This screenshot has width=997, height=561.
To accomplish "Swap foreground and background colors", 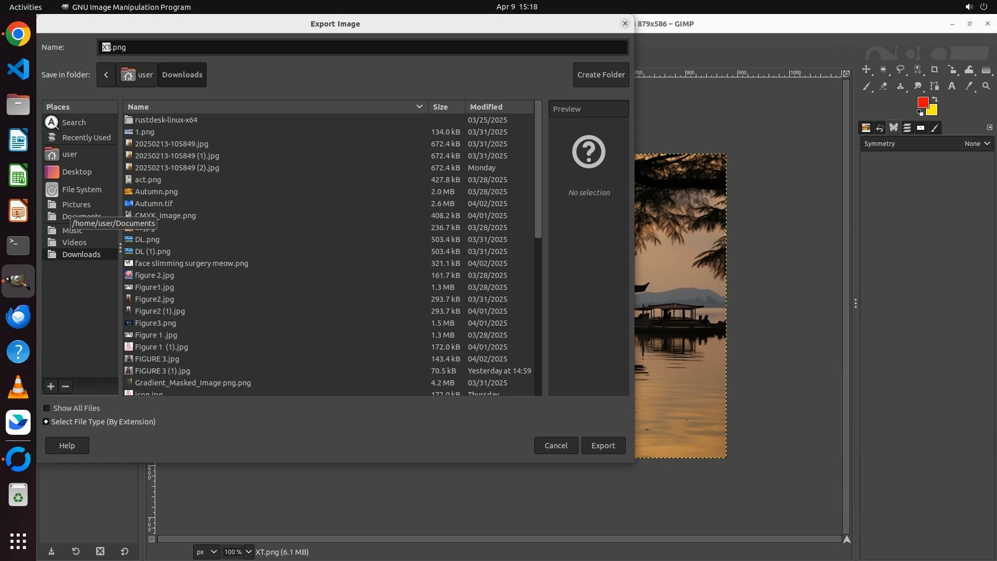I will pyautogui.click(x=935, y=99).
